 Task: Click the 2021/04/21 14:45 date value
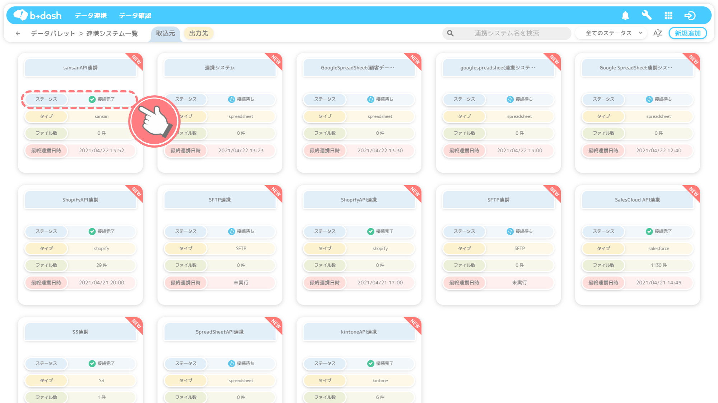(x=659, y=283)
